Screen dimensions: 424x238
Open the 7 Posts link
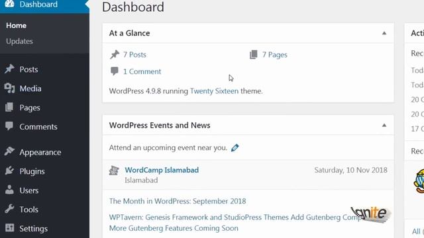134,54
